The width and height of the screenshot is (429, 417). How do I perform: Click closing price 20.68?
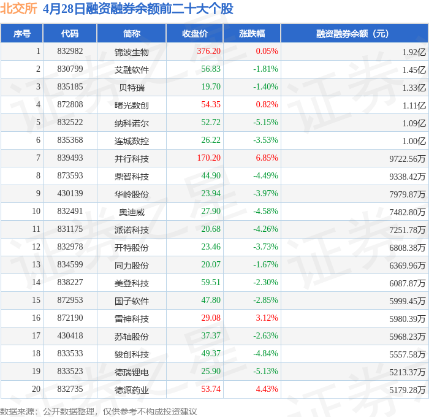(x=211, y=229)
